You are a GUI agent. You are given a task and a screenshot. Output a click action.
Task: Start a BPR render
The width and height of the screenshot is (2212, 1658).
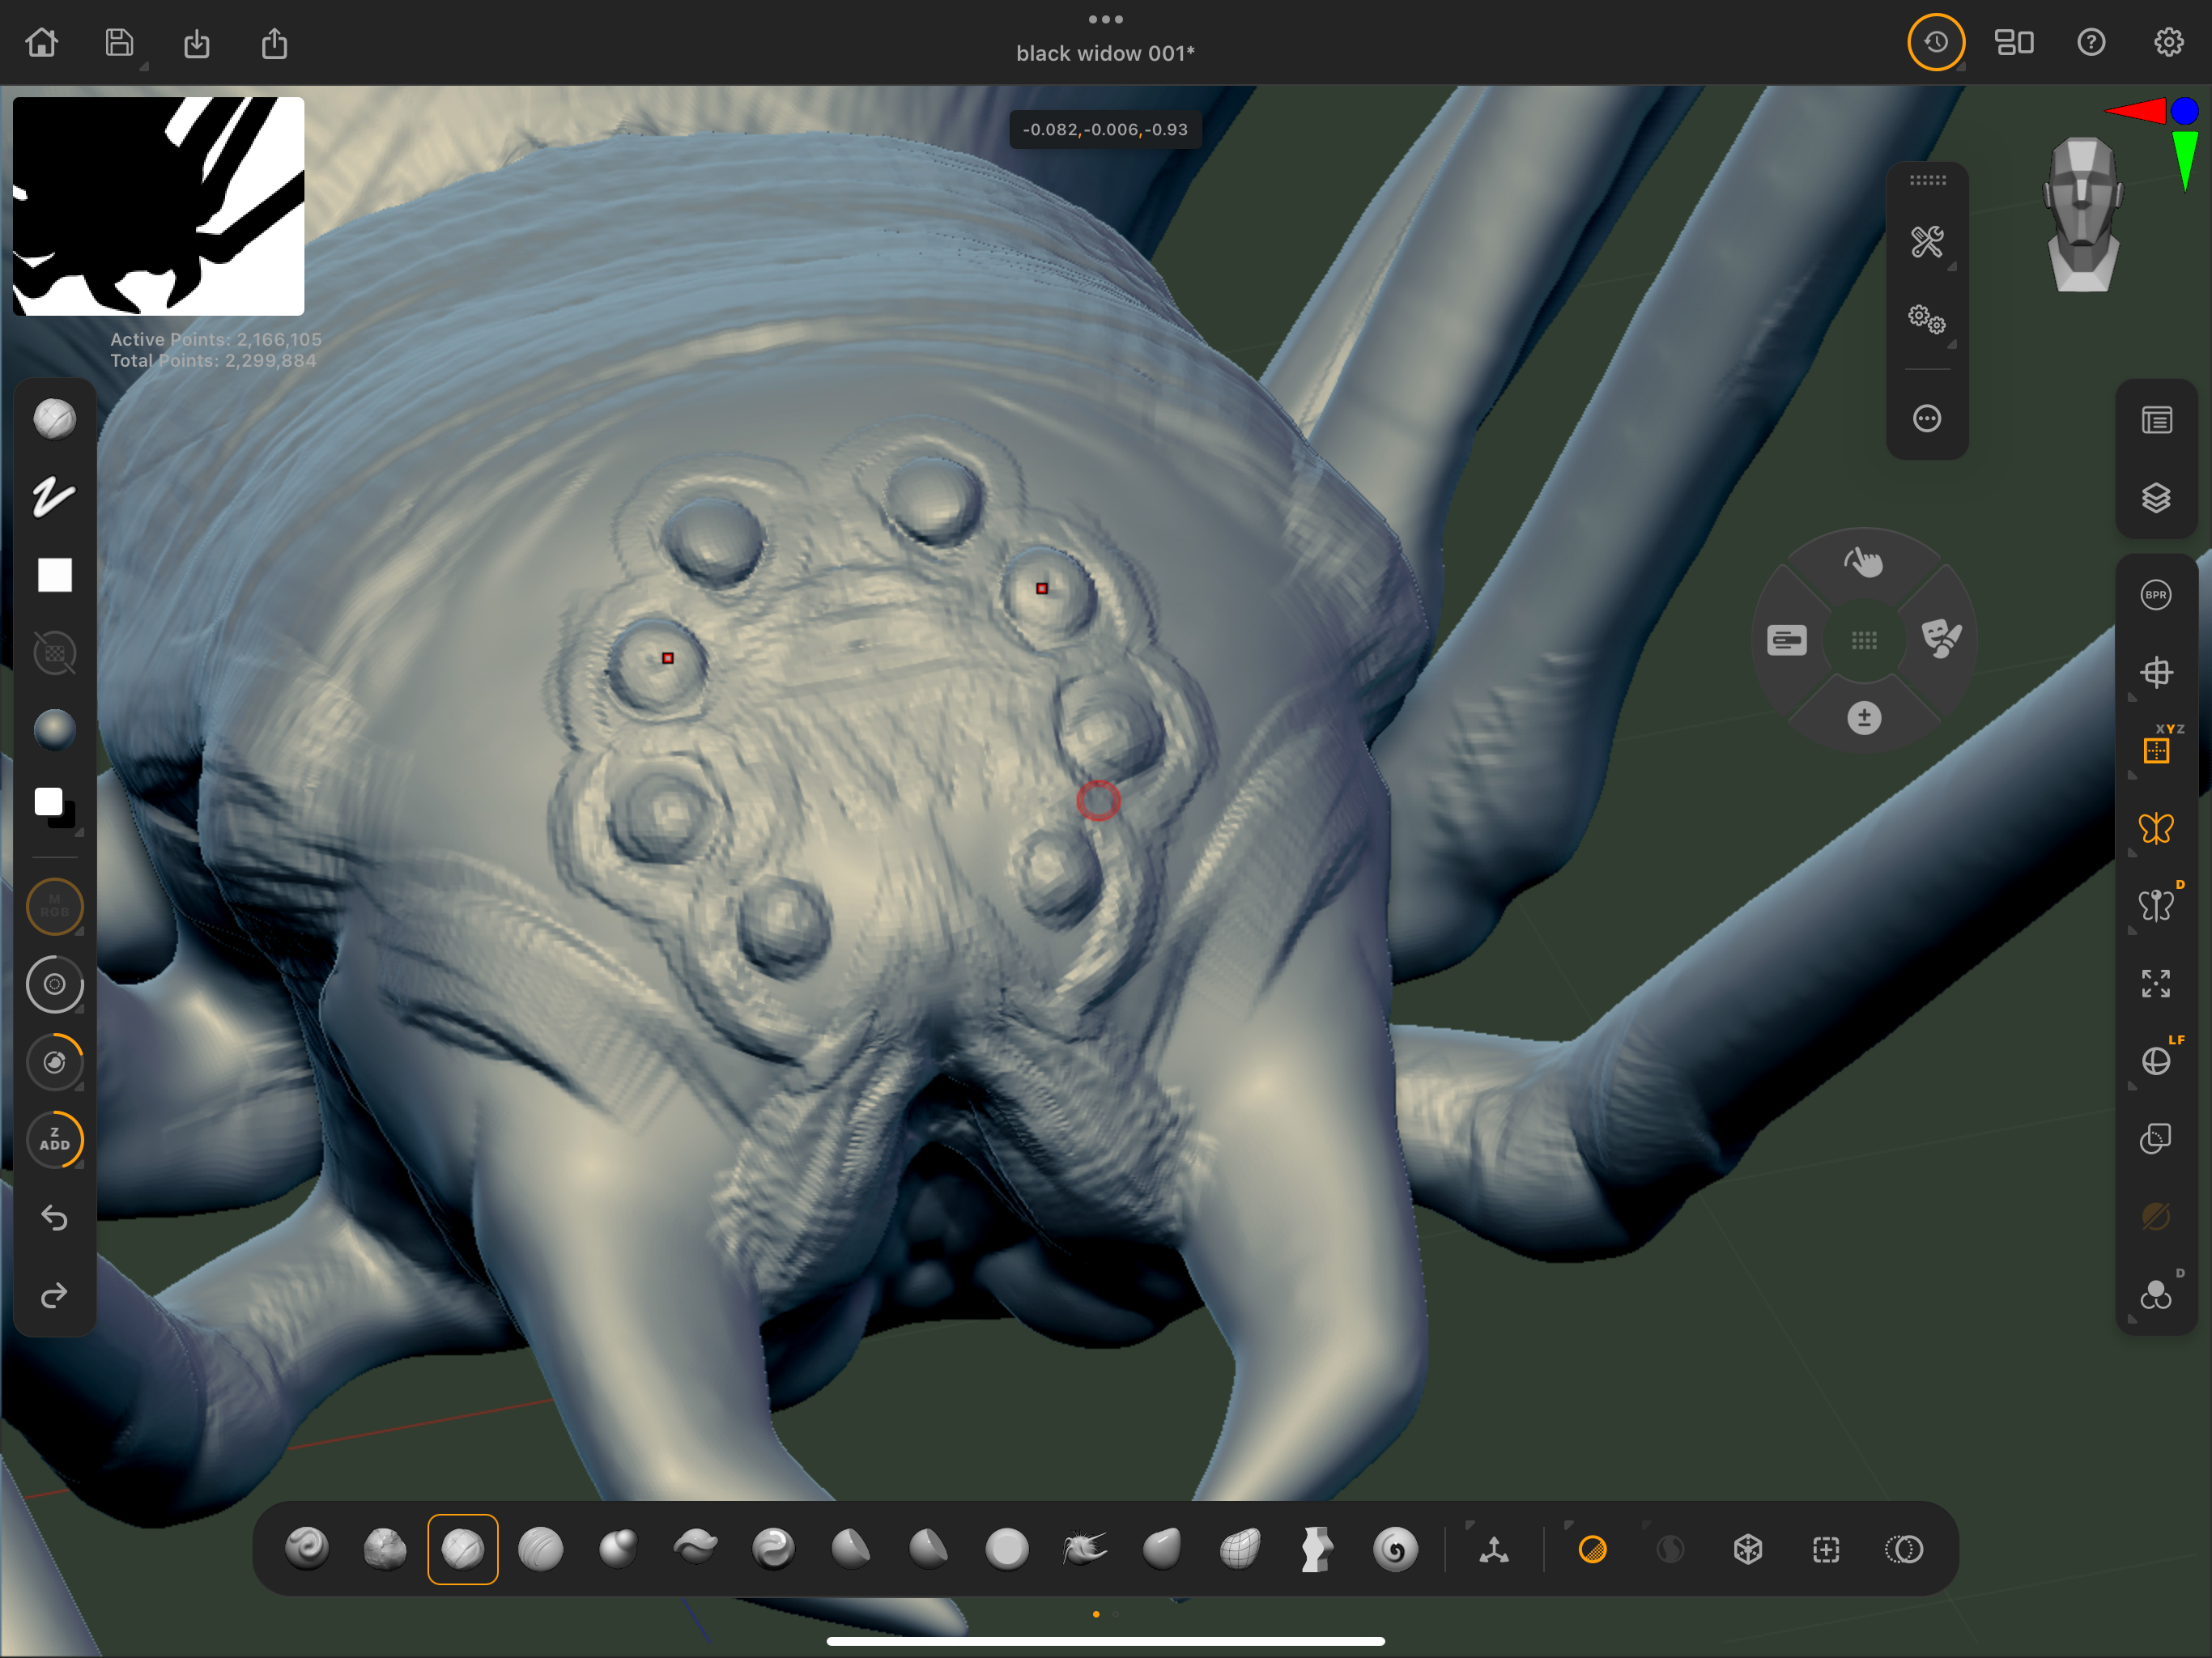point(2157,595)
